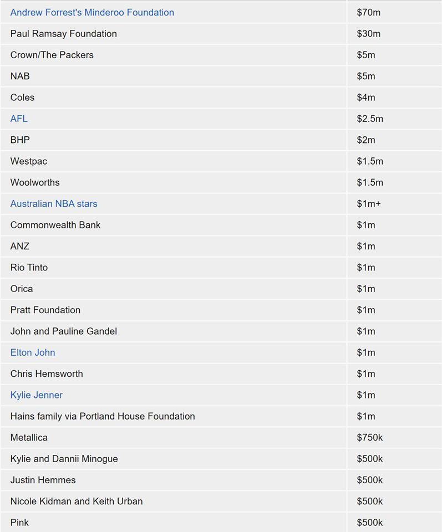The height and width of the screenshot is (532, 442).
Task: Click the Commonwealth Bank entry
Action: [x=55, y=225]
